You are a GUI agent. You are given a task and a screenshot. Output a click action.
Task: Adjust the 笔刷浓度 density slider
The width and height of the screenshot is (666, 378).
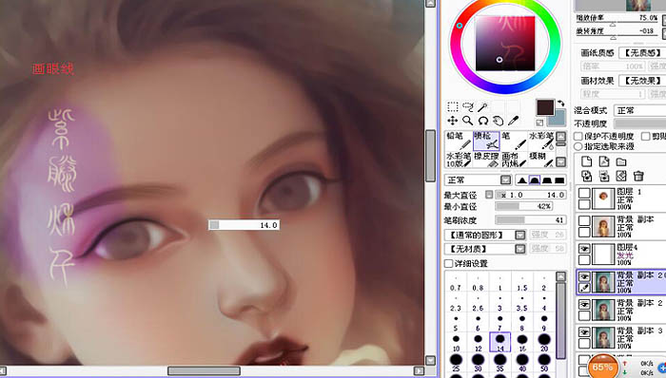531,220
